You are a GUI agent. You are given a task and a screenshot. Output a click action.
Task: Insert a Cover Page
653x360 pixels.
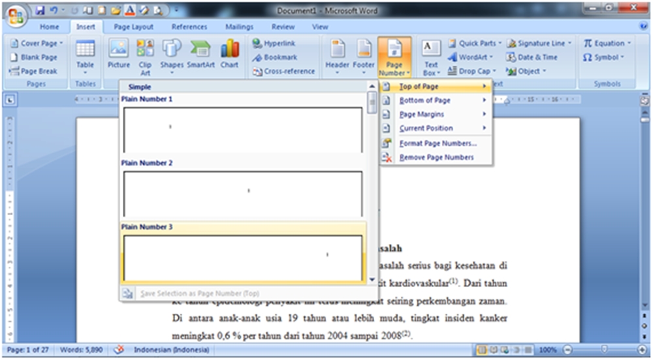coord(36,43)
